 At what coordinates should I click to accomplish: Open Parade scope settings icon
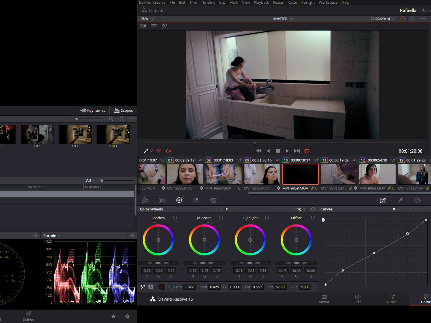click(132, 235)
